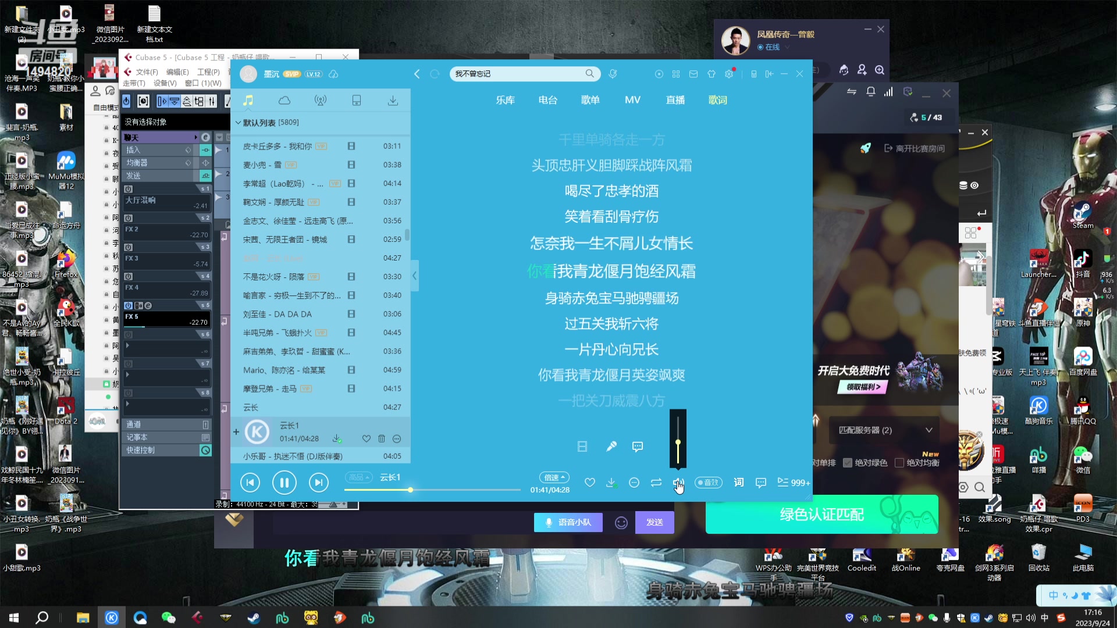This screenshot has width=1117, height=628.
Task: Open mobile device tab in KuGou sidebar
Action: click(357, 101)
